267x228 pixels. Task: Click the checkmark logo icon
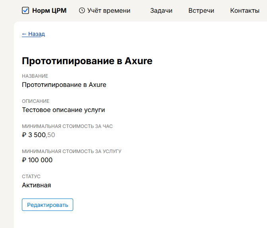(x=25, y=11)
